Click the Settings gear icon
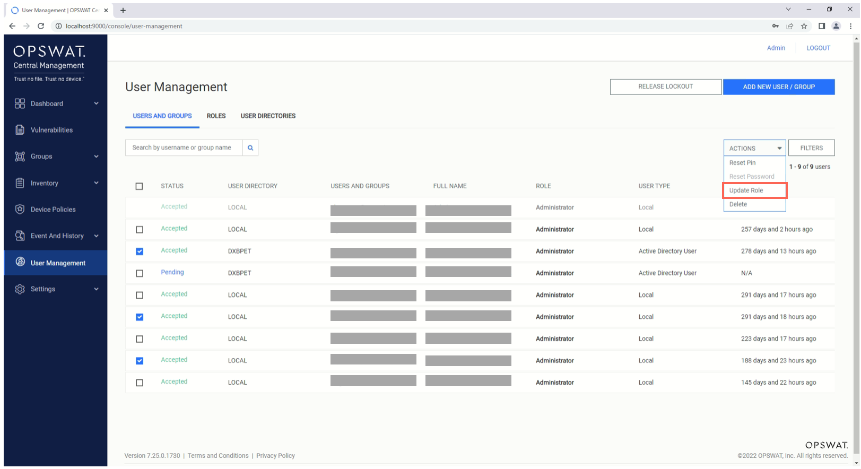This screenshot has height=469, width=861. pyautogui.click(x=20, y=289)
